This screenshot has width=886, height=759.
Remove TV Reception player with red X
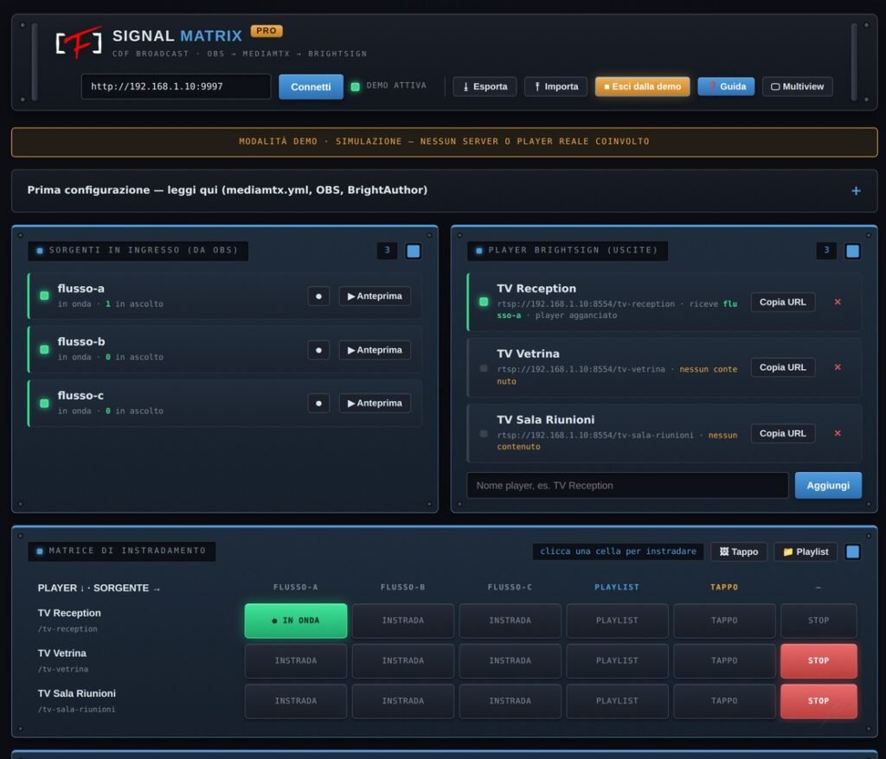pyautogui.click(x=838, y=303)
